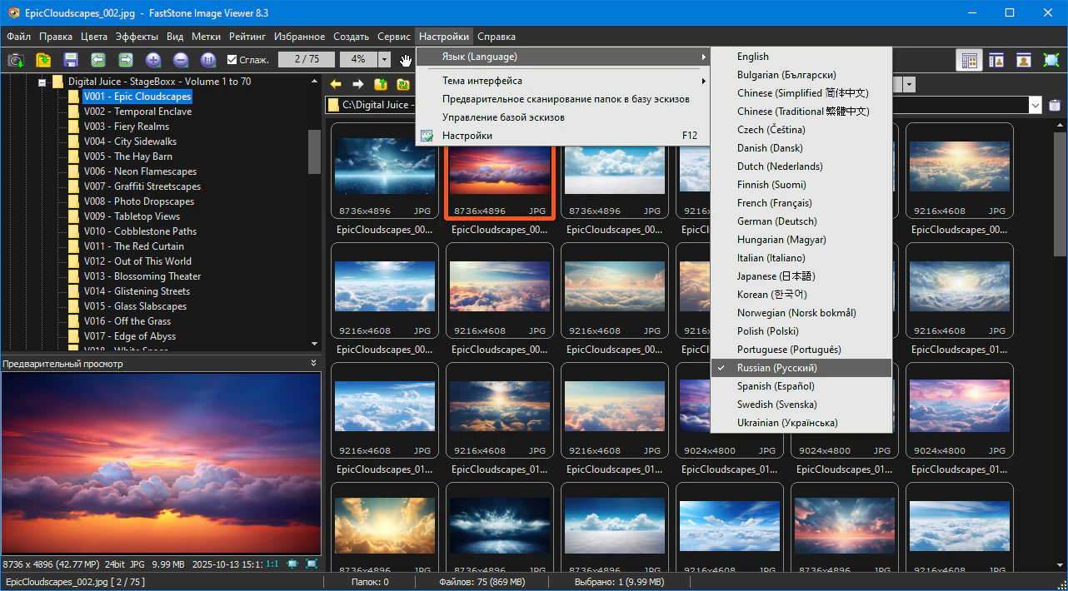Click the trash can delete icon

(1055, 105)
